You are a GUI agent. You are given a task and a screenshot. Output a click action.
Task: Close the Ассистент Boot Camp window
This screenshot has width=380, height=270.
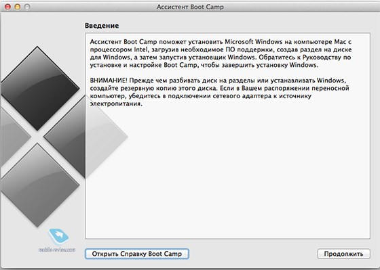pos(7,7)
